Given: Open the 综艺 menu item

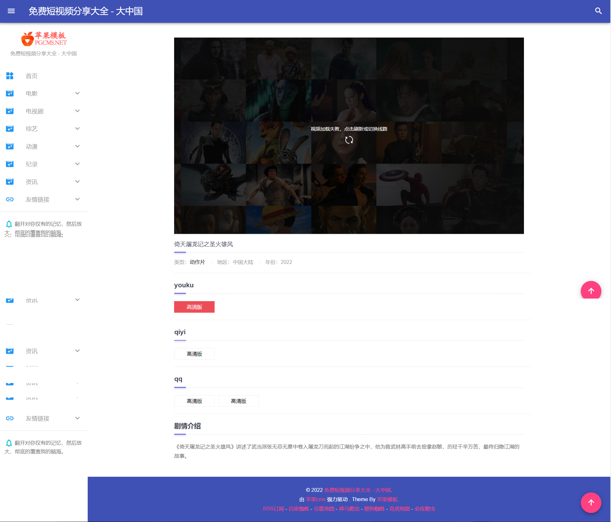Looking at the screenshot, I should click(x=31, y=129).
